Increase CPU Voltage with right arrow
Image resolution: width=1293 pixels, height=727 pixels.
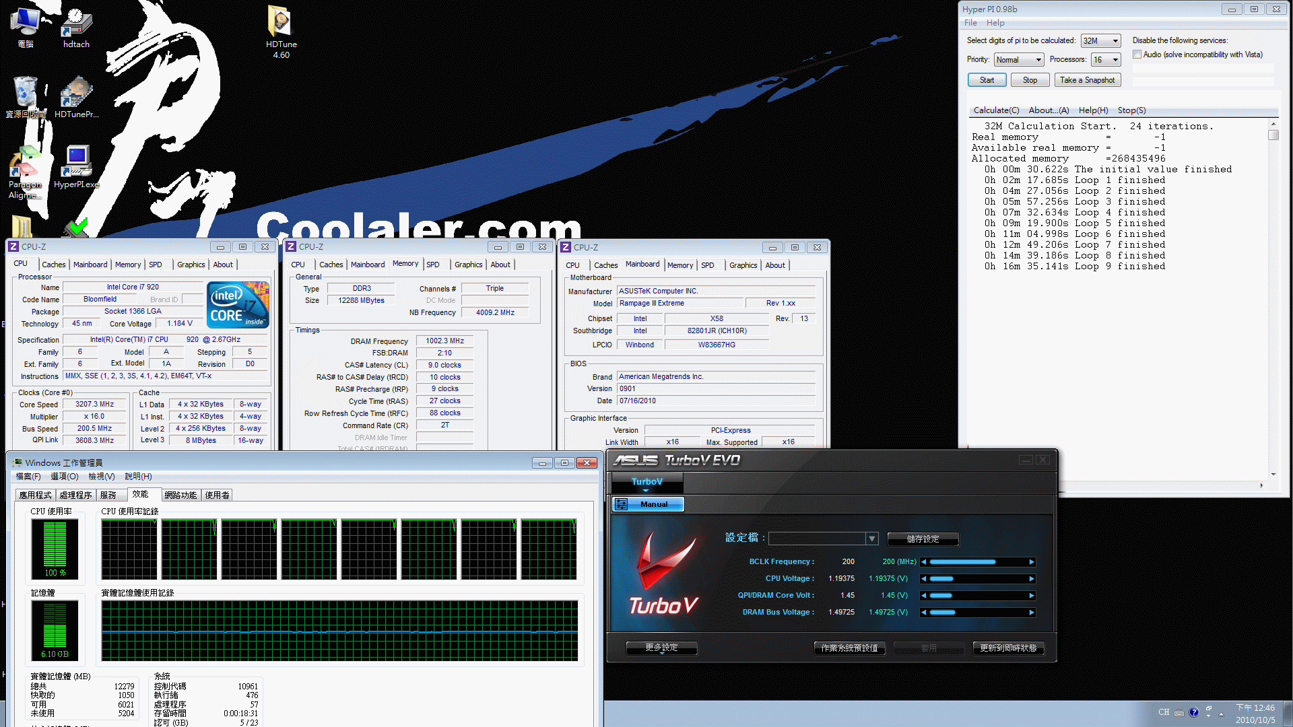coord(1031,579)
